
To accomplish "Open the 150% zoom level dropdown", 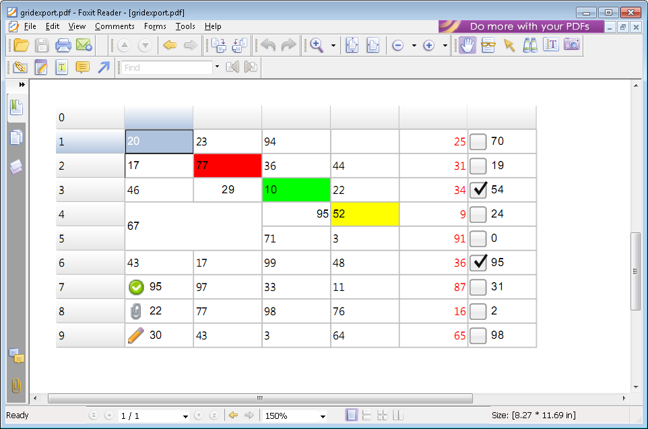I will [323, 416].
